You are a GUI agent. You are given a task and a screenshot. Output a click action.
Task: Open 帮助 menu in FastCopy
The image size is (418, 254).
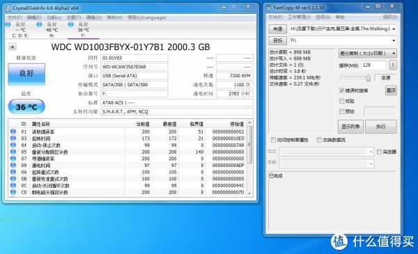point(340,17)
